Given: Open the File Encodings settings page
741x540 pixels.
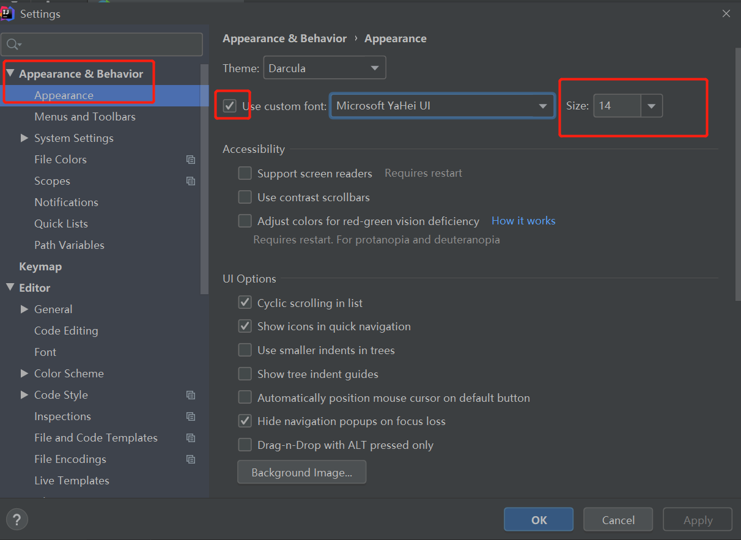Looking at the screenshot, I should click(70, 459).
